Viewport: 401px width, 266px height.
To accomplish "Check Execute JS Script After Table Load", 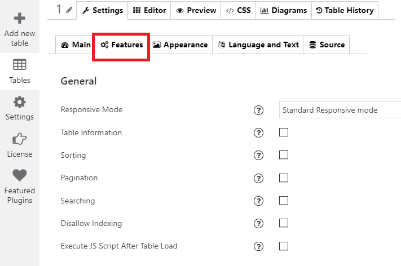I will click(x=284, y=246).
